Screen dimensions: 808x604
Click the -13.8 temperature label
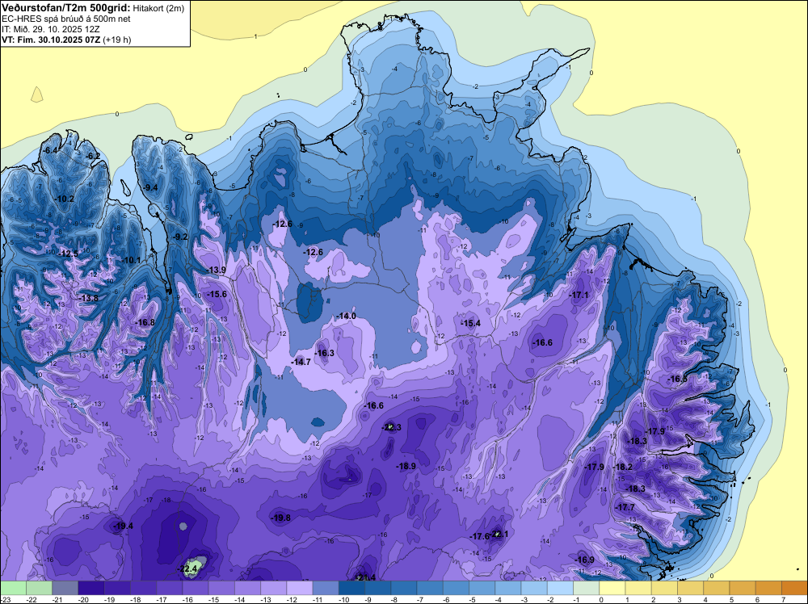tap(89, 298)
